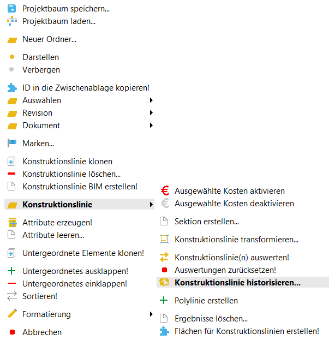
Task: Click the red Euro Kosten aktivieren icon
Action: click(x=165, y=191)
